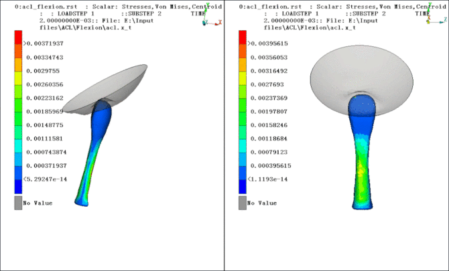
Task: Click the red top band of left legend
Action: pyautogui.click(x=18, y=43)
